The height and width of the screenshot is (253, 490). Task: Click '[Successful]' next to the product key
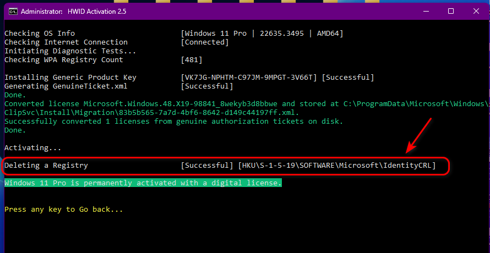[348, 77]
